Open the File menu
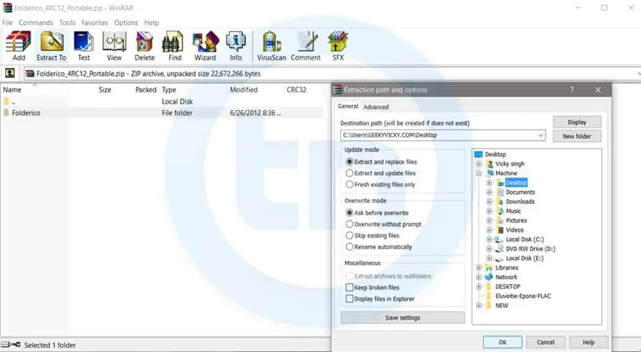 pos(7,23)
